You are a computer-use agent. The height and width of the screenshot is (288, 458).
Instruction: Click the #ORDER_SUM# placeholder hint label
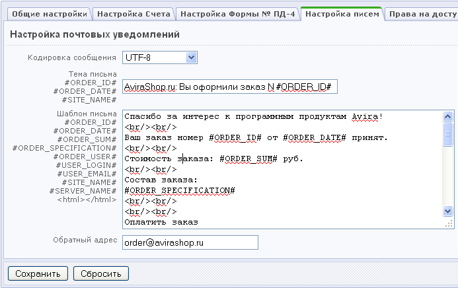87,139
